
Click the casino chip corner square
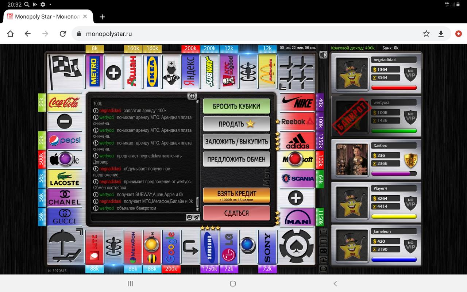pos(296,247)
